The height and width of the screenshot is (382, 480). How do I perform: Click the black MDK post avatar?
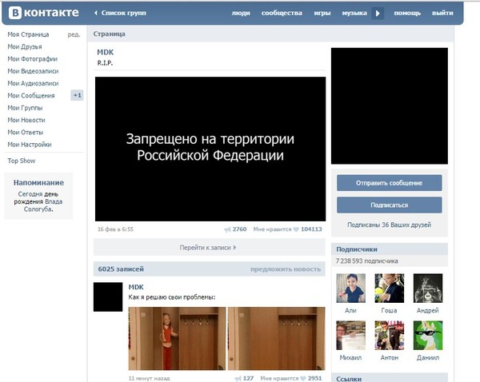[x=108, y=297]
